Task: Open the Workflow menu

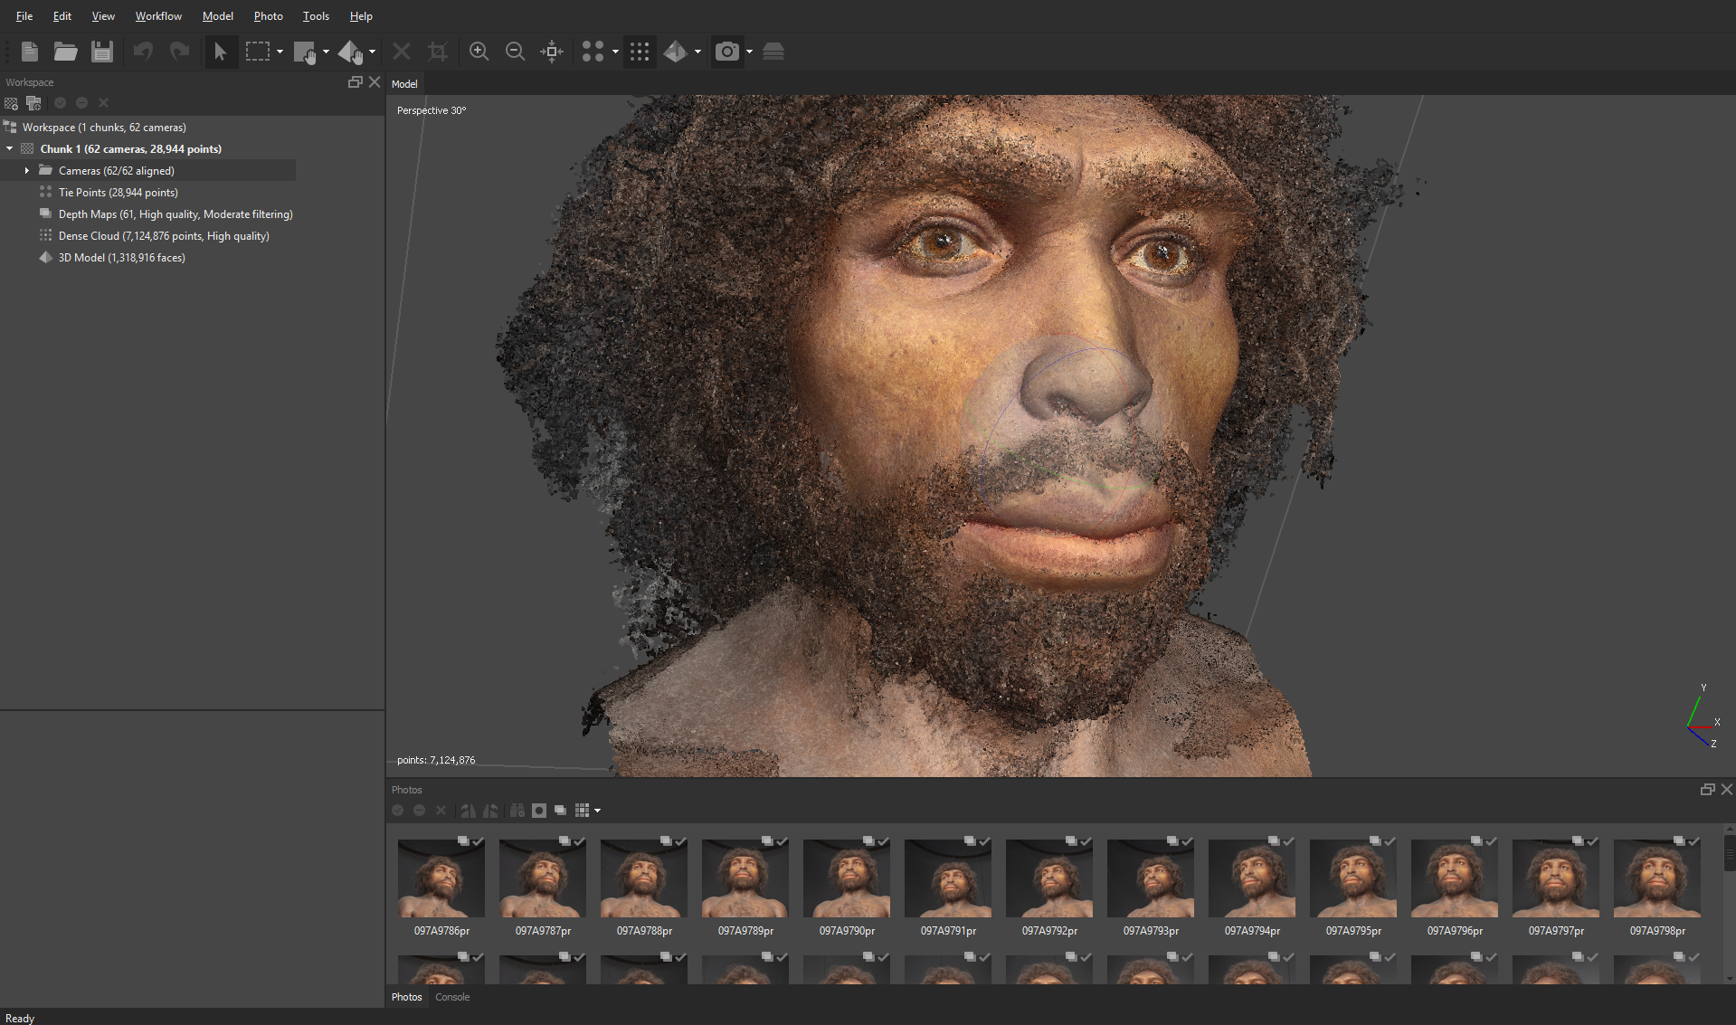Action: click(x=158, y=15)
